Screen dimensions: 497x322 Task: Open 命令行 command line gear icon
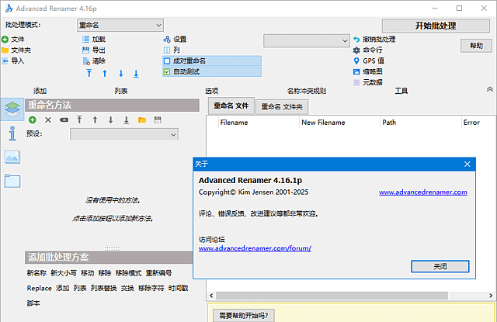(x=356, y=50)
